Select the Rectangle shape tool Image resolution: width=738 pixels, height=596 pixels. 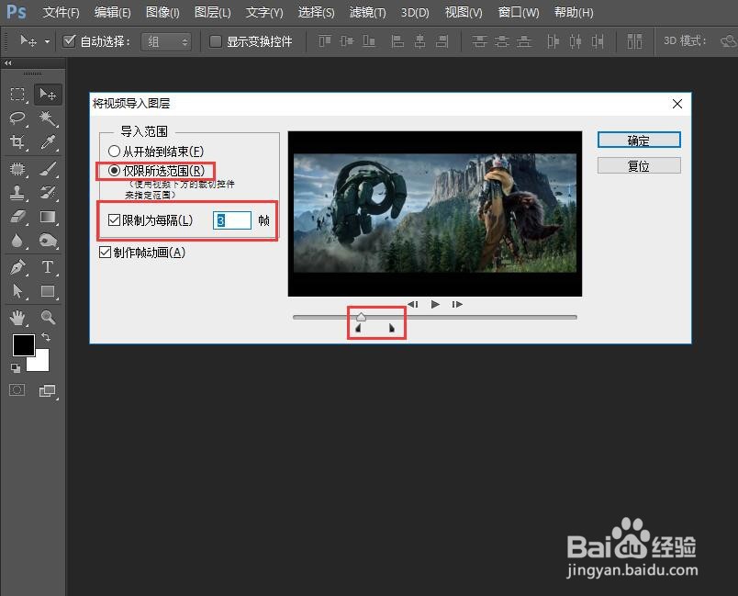coord(48,291)
